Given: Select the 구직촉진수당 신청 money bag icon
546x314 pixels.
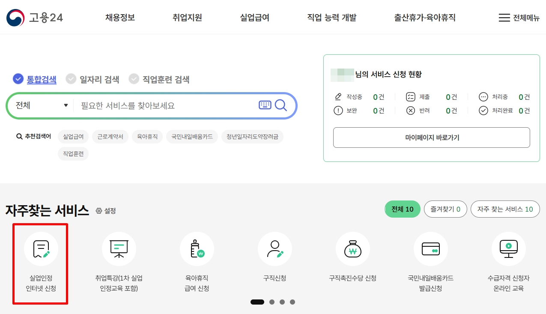Looking at the screenshot, I should [352, 249].
